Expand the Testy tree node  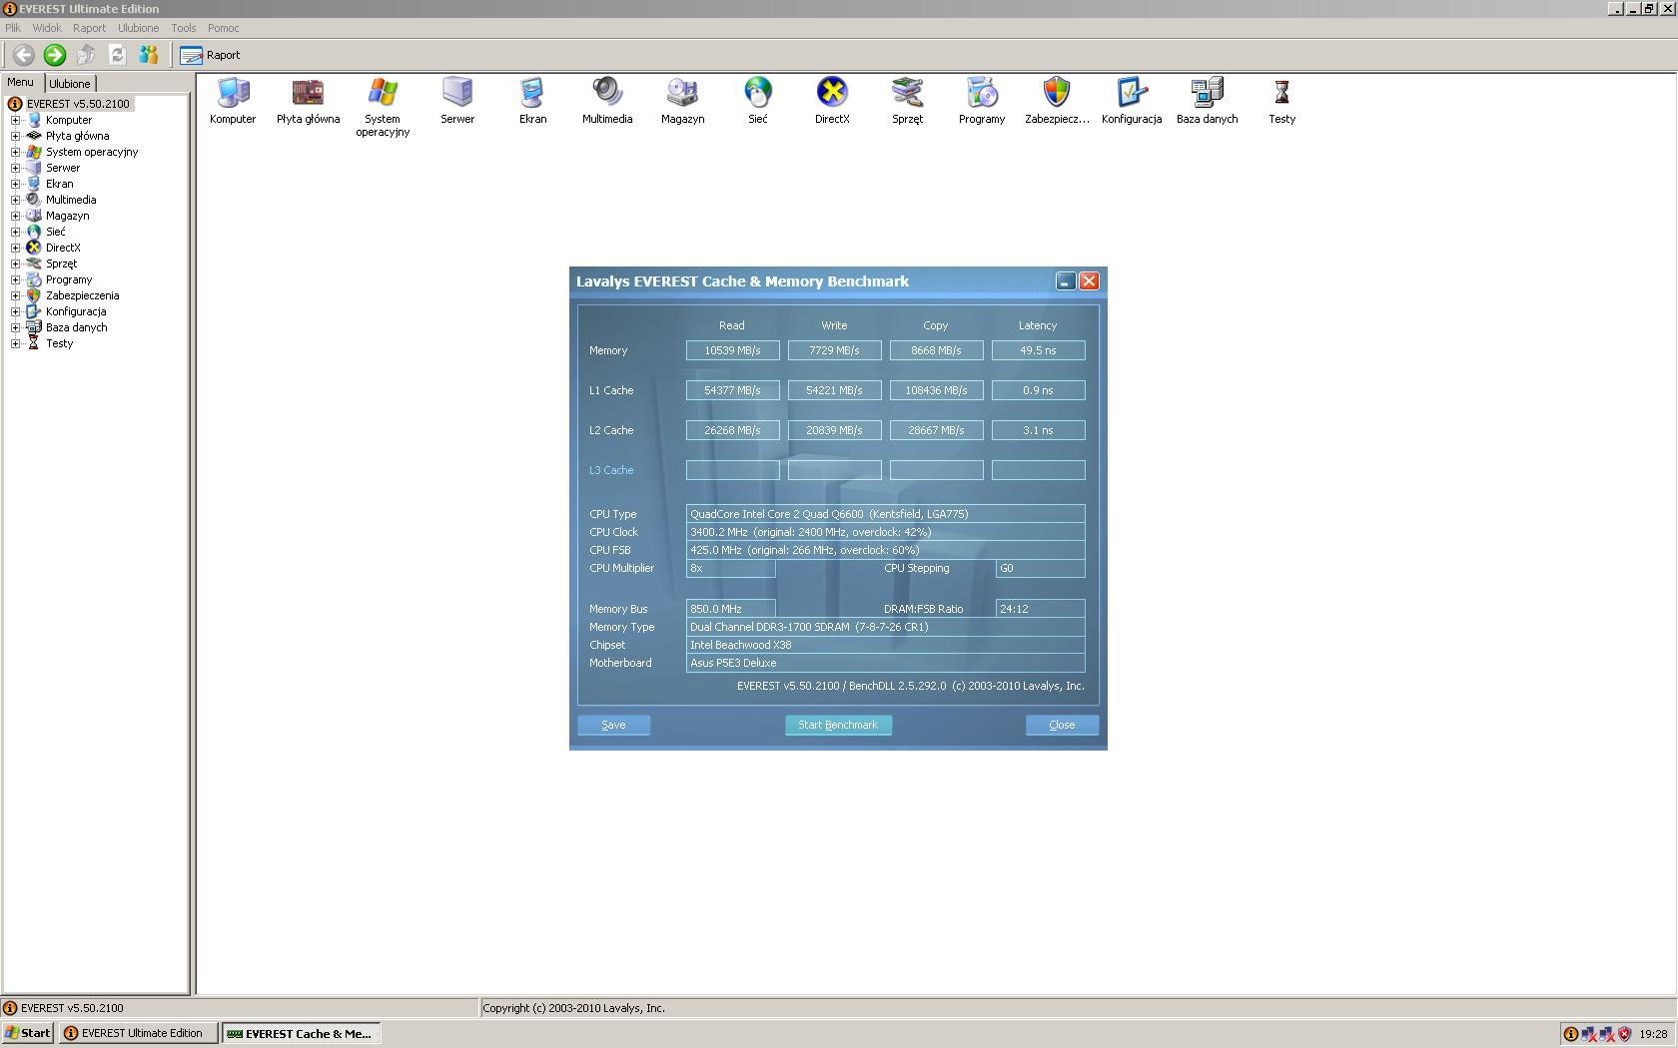(x=16, y=343)
